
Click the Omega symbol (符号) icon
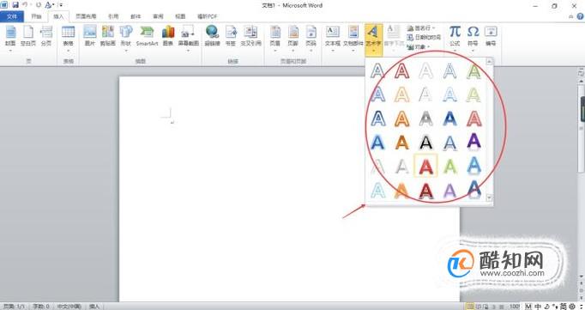(x=473, y=35)
